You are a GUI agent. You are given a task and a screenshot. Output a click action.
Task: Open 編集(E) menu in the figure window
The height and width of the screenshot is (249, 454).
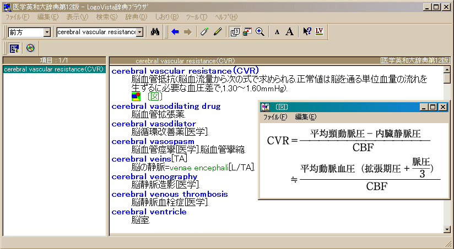pos(305,117)
